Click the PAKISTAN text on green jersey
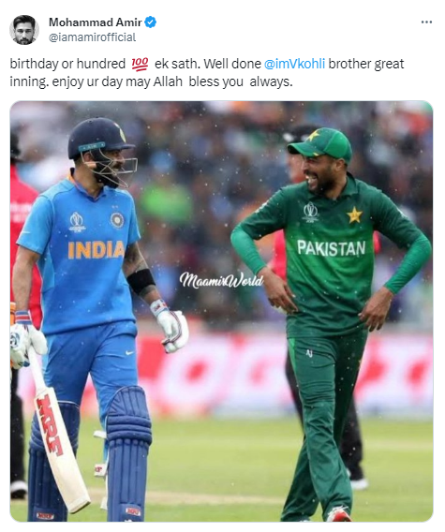Viewport: 445px width, 532px height. pyautogui.click(x=331, y=248)
